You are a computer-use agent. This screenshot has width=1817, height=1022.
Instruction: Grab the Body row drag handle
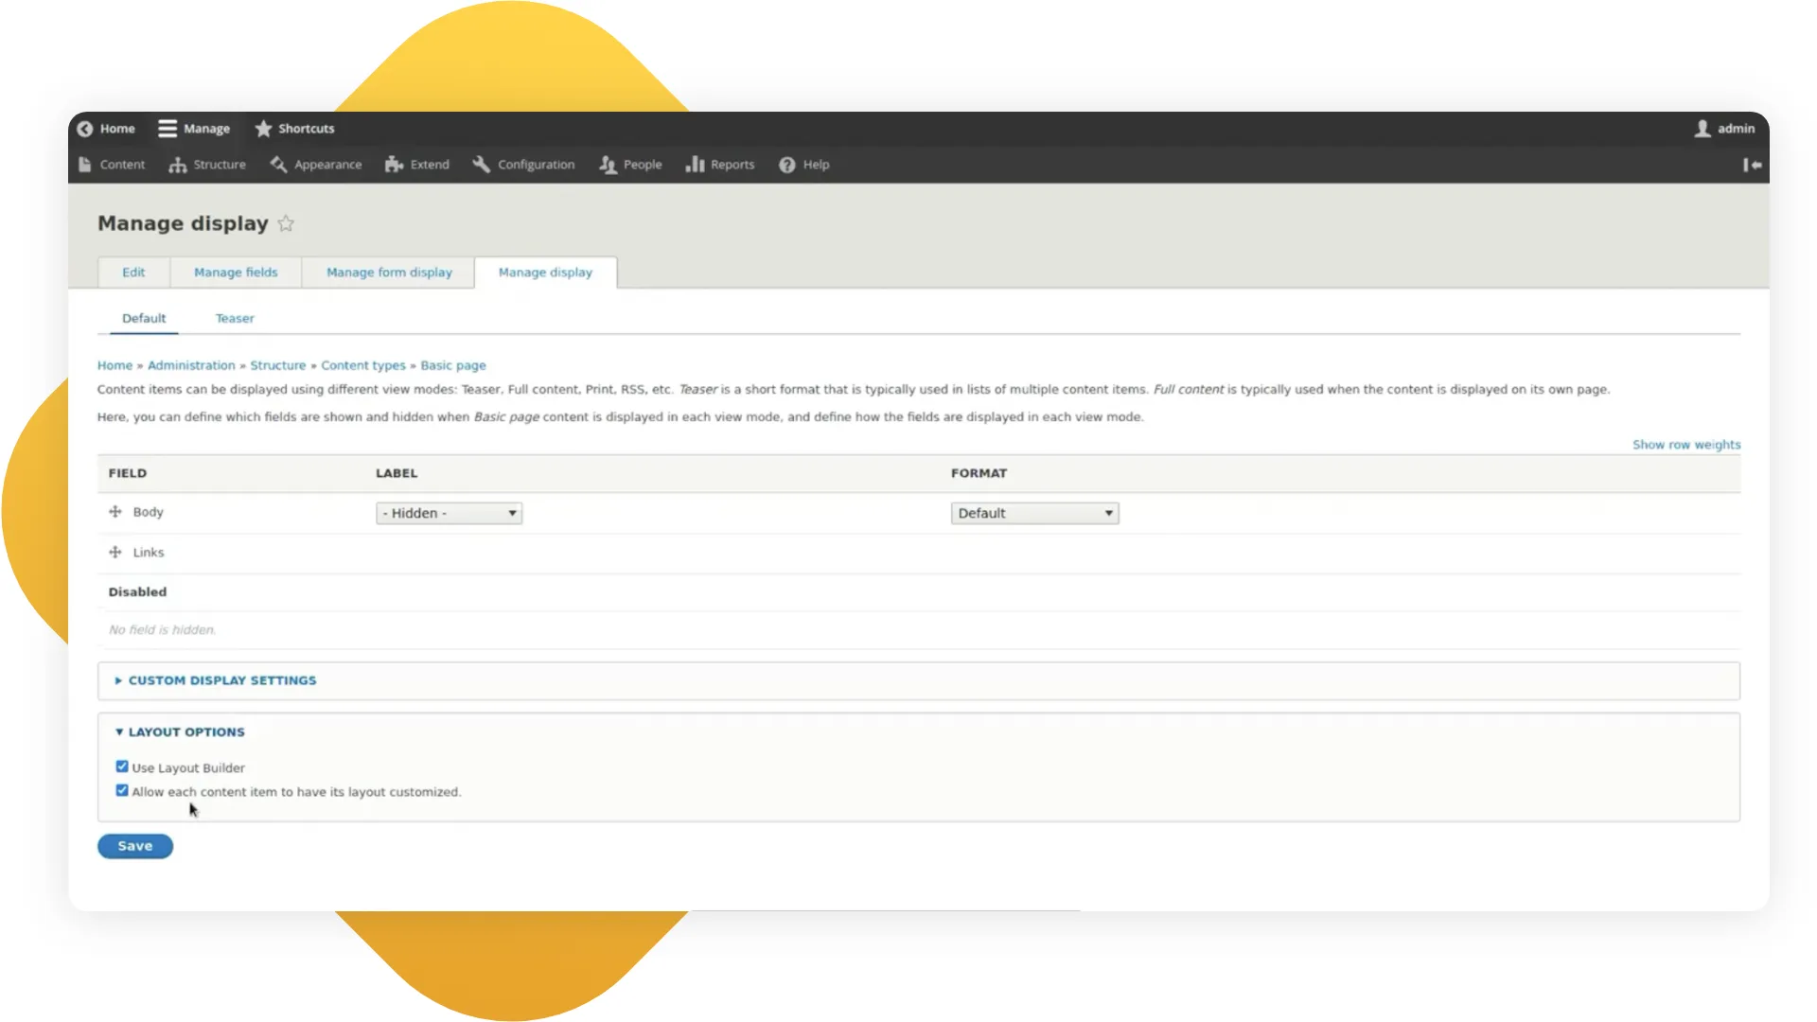[115, 512]
